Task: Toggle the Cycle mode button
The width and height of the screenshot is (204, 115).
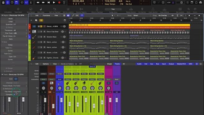Action: coord(64,3)
